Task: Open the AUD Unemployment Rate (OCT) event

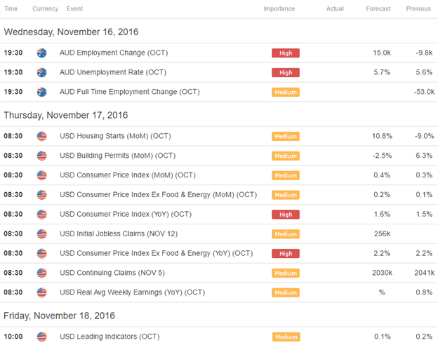Action: 113,72
